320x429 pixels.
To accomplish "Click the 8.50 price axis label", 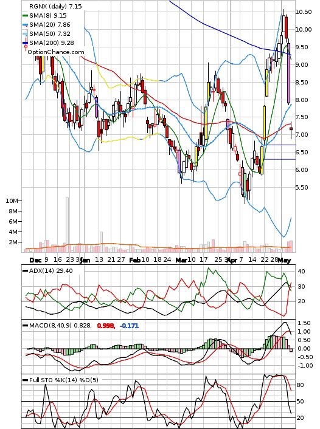I will 302,82.
